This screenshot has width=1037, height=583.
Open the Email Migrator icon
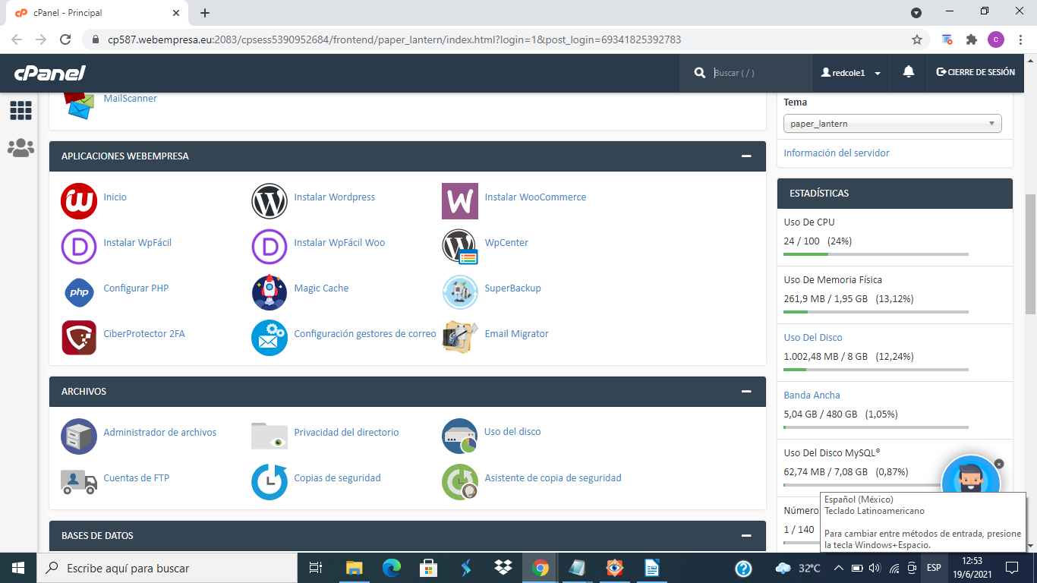[460, 338]
